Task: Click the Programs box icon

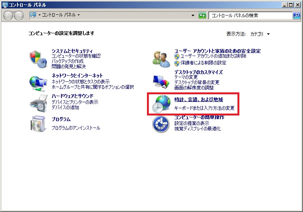Action: [x=38, y=124]
